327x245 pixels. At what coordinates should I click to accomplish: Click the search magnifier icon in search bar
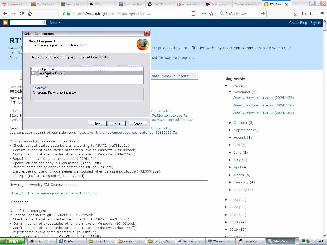(222, 14)
